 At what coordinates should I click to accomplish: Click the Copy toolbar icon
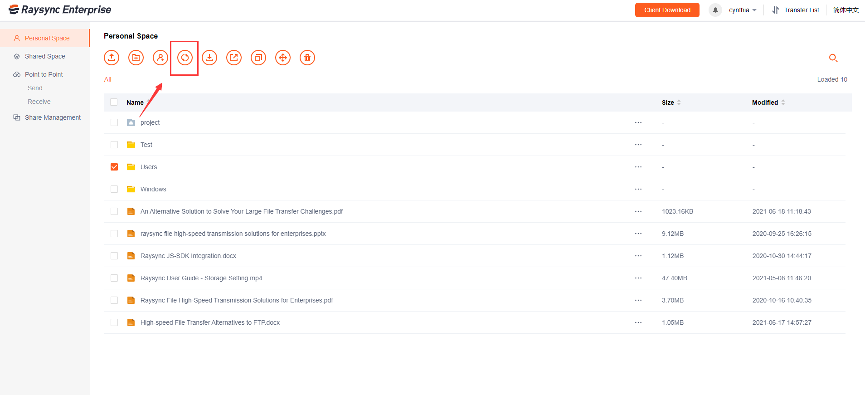pos(258,58)
